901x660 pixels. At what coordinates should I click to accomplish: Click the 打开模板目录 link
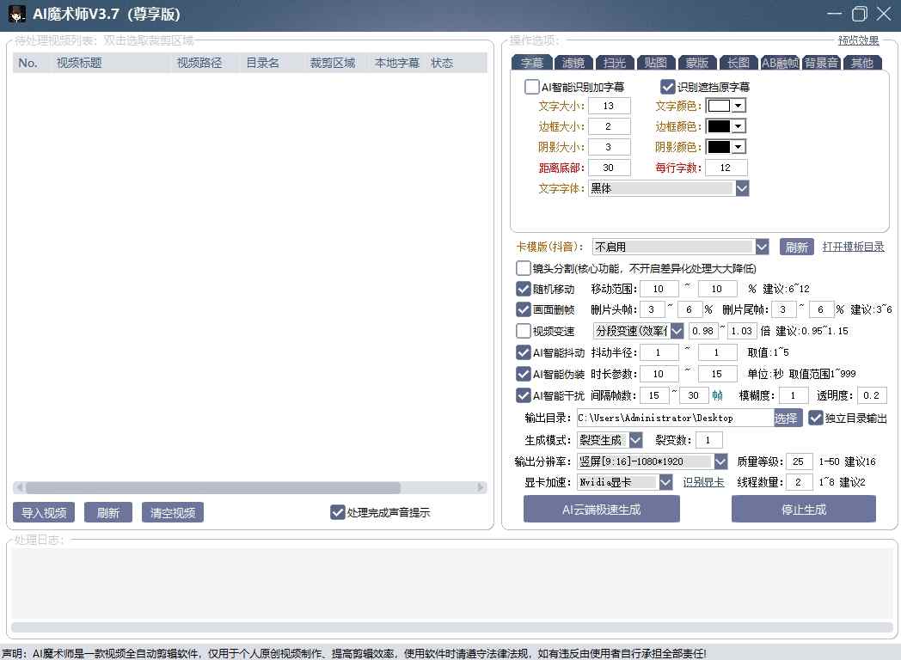tap(853, 246)
